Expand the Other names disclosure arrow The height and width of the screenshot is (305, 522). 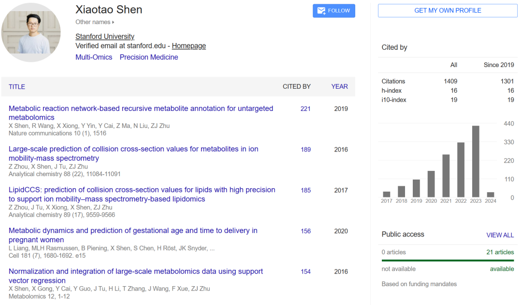(113, 22)
